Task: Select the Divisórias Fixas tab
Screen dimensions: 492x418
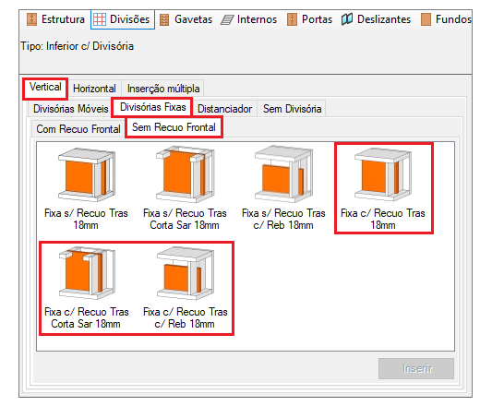Action: (153, 107)
